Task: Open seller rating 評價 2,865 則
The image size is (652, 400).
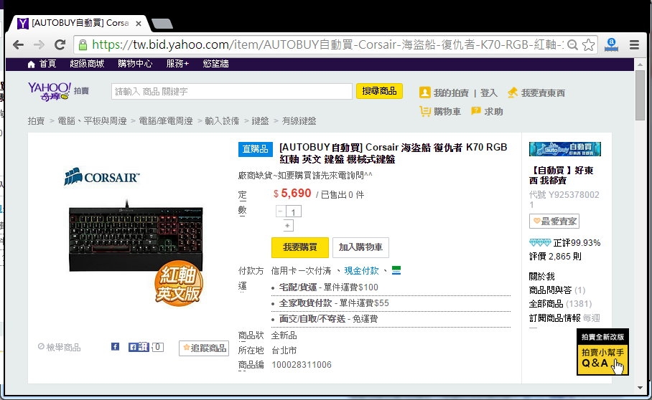Action: point(555,257)
